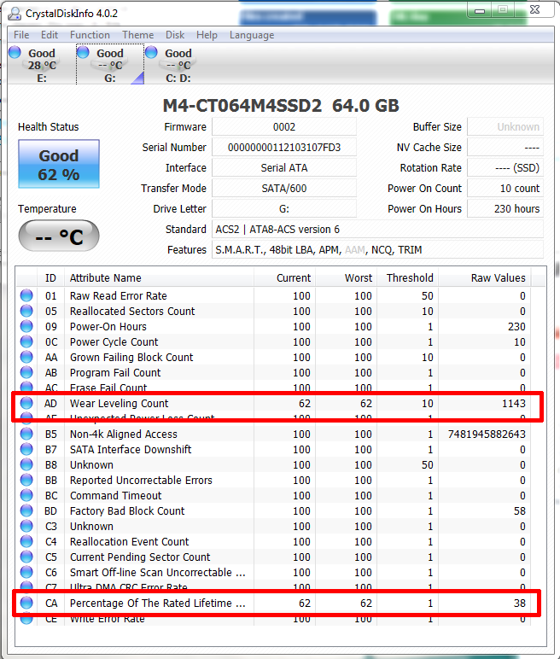
Task: Click status icon for C3 Unknown row
Action: click(26, 526)
